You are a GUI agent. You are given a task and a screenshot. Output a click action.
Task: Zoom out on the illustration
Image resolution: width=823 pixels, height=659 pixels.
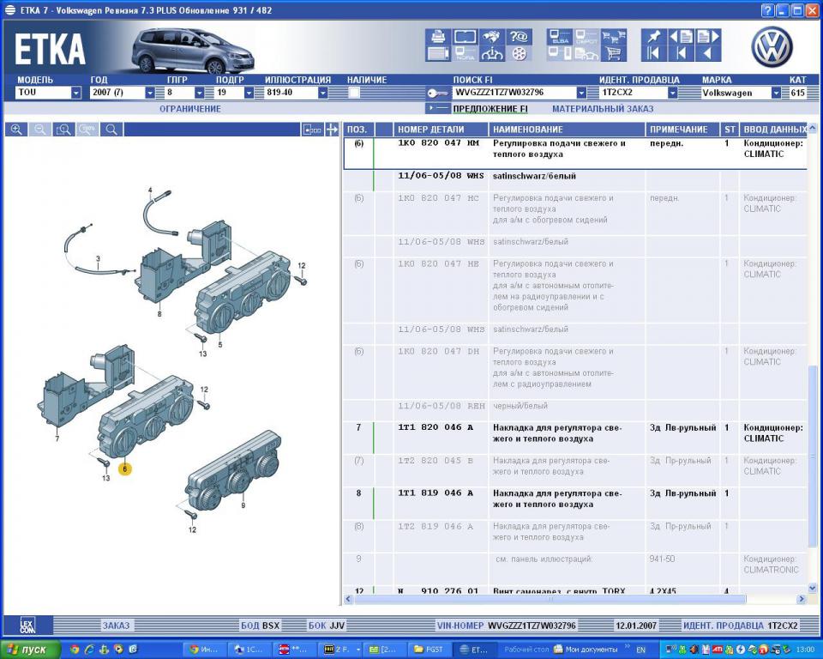[x=40, y=130]
